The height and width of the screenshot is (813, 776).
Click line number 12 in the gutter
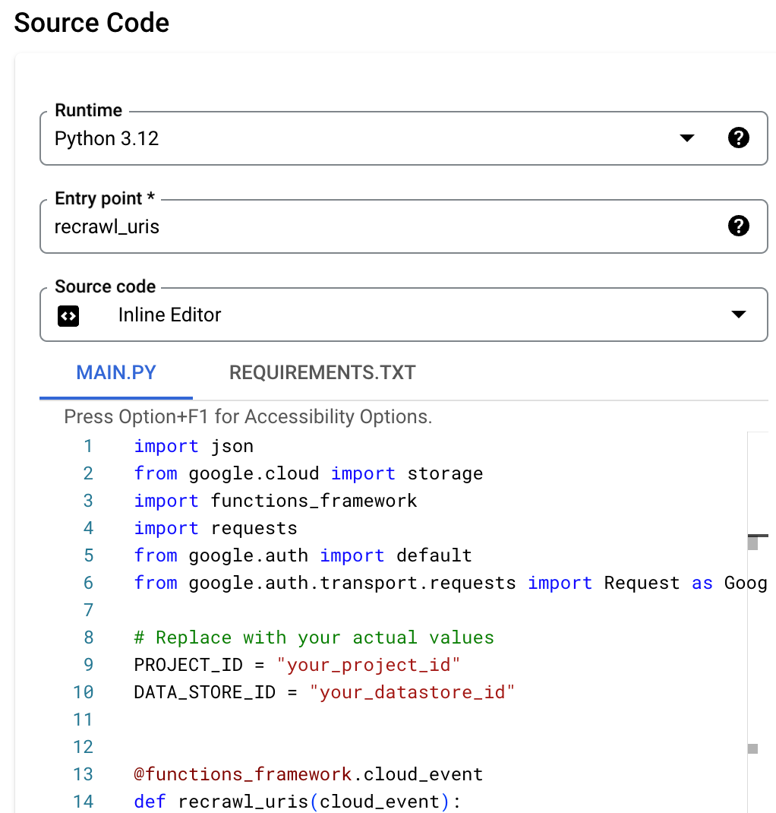pos(83,747)
